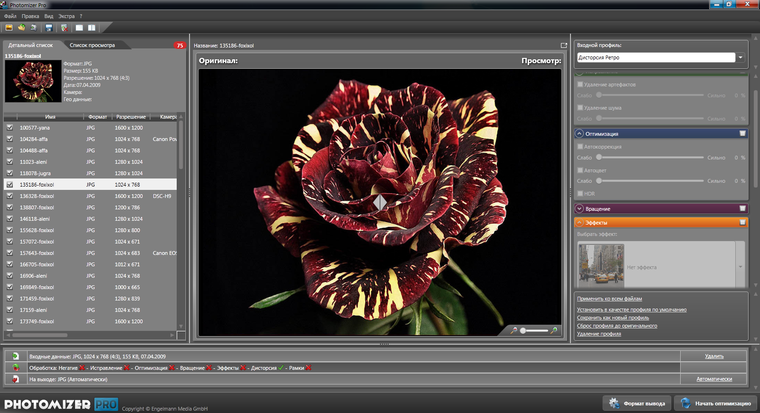Open preview in fullscreen window icon
The height and width of the screenshot is (413, 760).
[564, 46]
